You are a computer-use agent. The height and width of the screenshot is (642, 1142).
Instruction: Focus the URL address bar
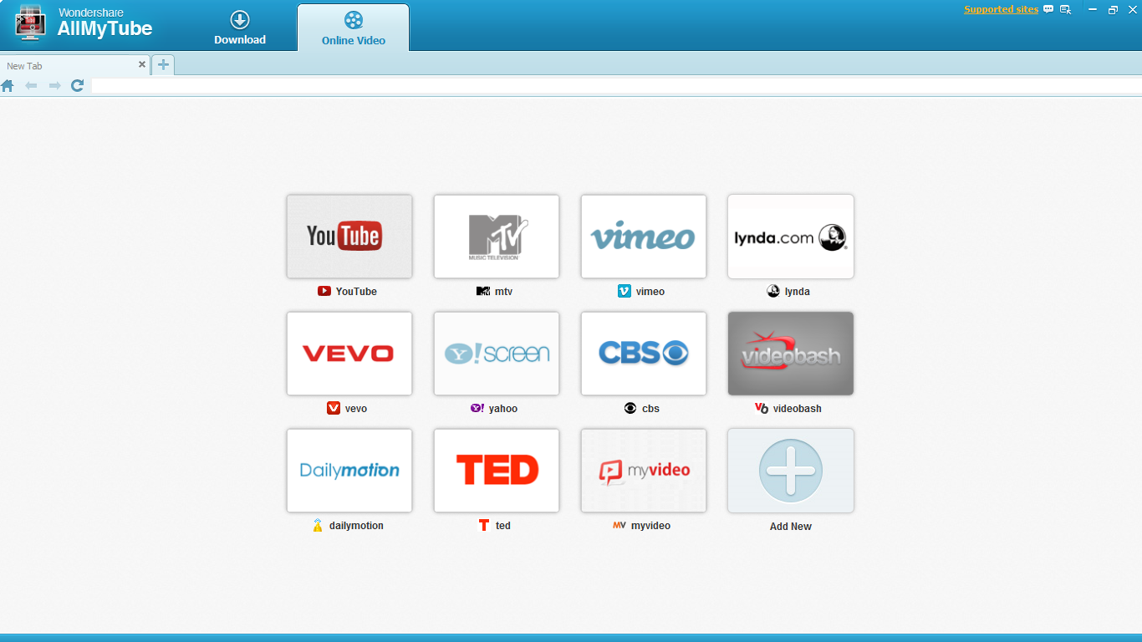point(616,85)
